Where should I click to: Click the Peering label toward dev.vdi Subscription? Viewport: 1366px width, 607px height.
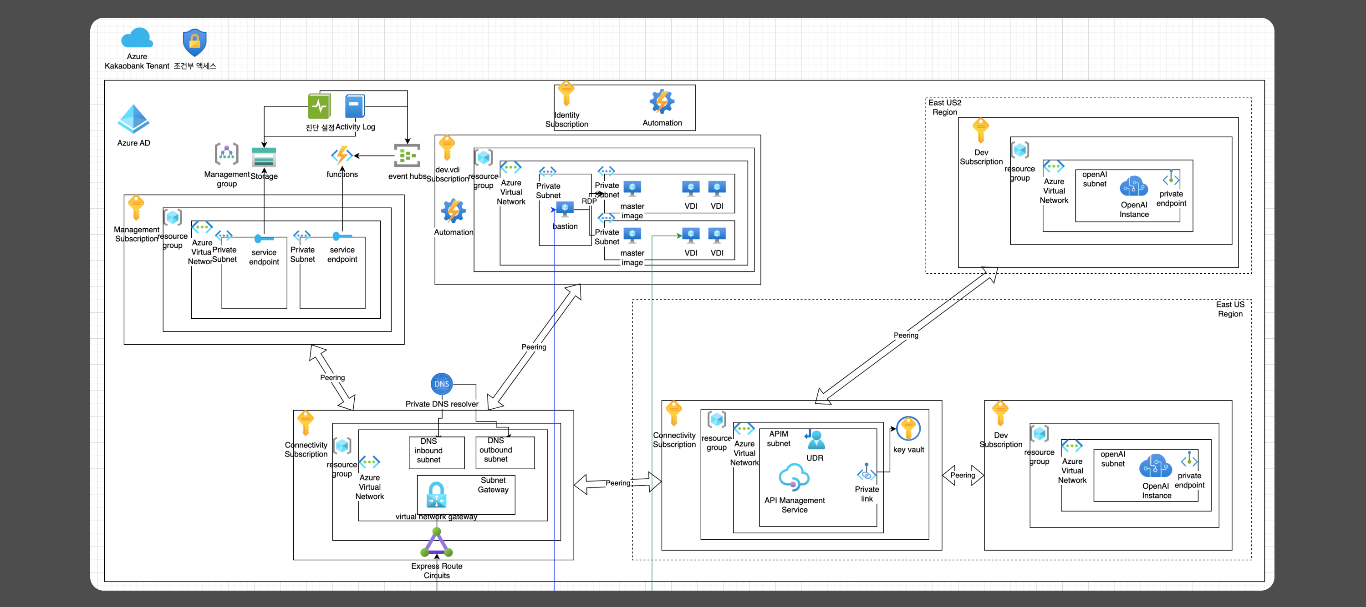pos(534,347)
